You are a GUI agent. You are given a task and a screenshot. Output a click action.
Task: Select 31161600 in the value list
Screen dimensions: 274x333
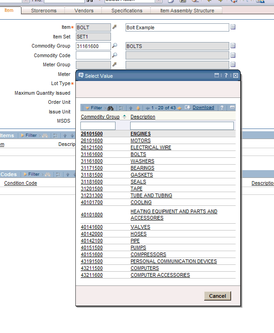click(92, 155)
